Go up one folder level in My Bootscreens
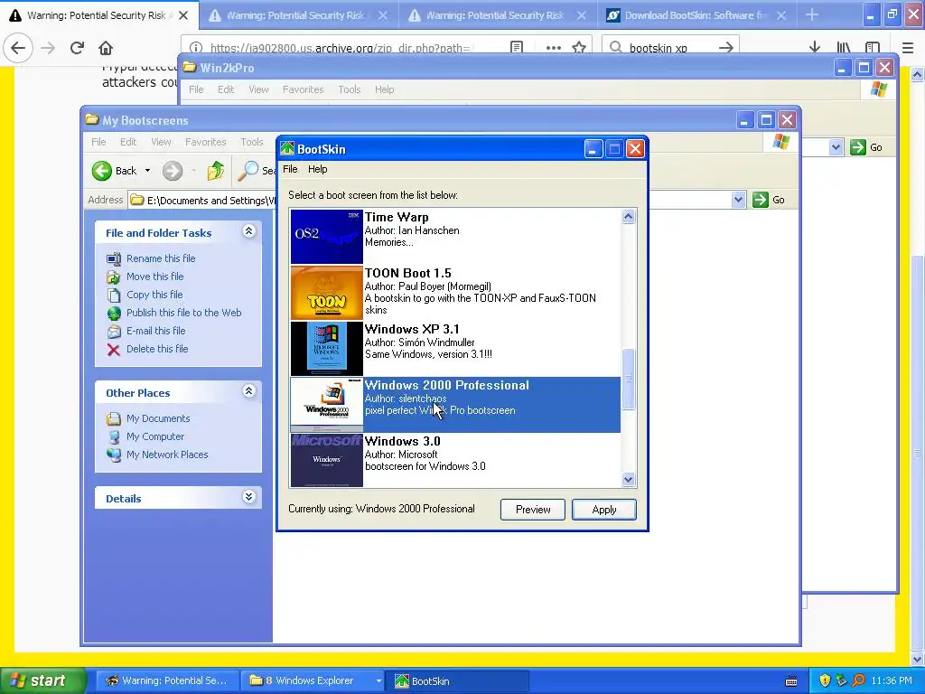This screenshot has width=925, height=694. pyautogui.click(x=215, y=171)
